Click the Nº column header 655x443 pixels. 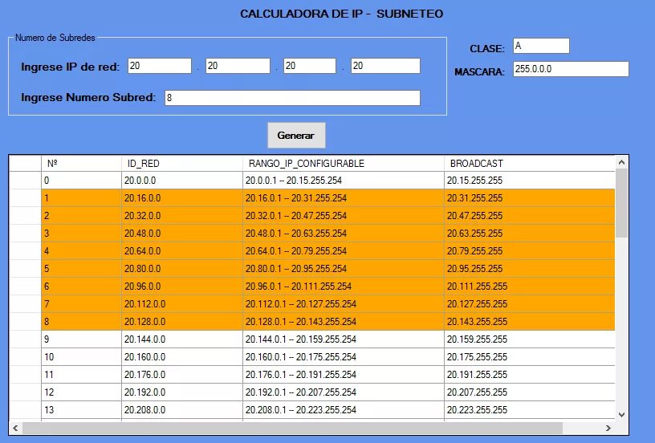click(x=81, y=163)
